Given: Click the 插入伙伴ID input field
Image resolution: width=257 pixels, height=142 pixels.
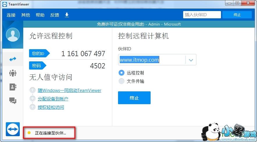Looking at the screenshot, I should coord(202,15).
